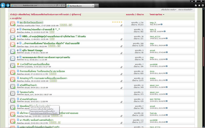Click post icon next to ล้างแอร์ด้วยตัวเอง
Image resolution: width=205 pixels, height=128 pixels.
[x=18, y=99]
